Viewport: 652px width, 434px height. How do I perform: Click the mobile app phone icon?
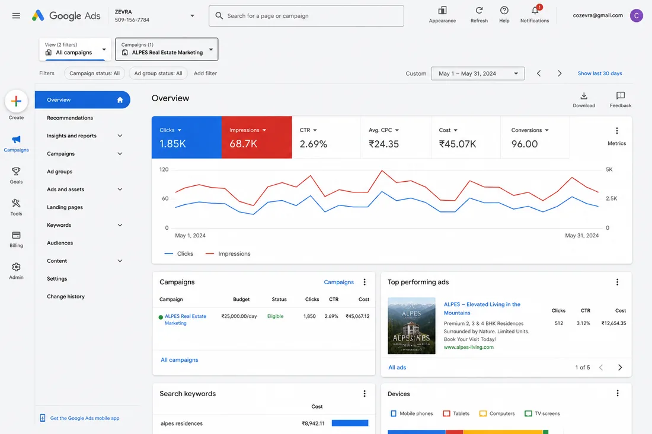coord(43,418)
